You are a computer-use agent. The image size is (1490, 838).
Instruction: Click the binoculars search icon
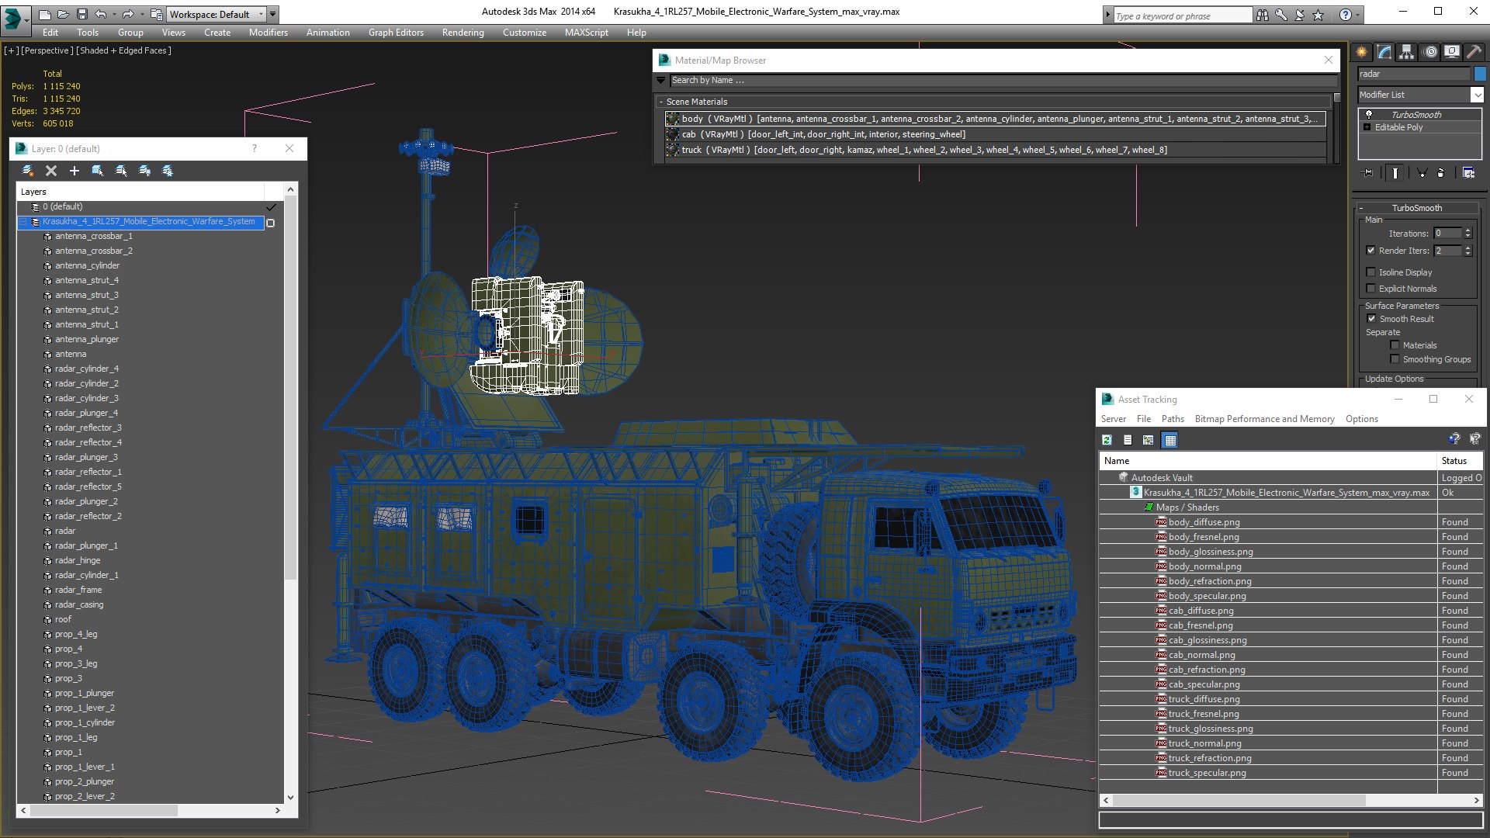pyautogui.click(x=1263, y=15)
